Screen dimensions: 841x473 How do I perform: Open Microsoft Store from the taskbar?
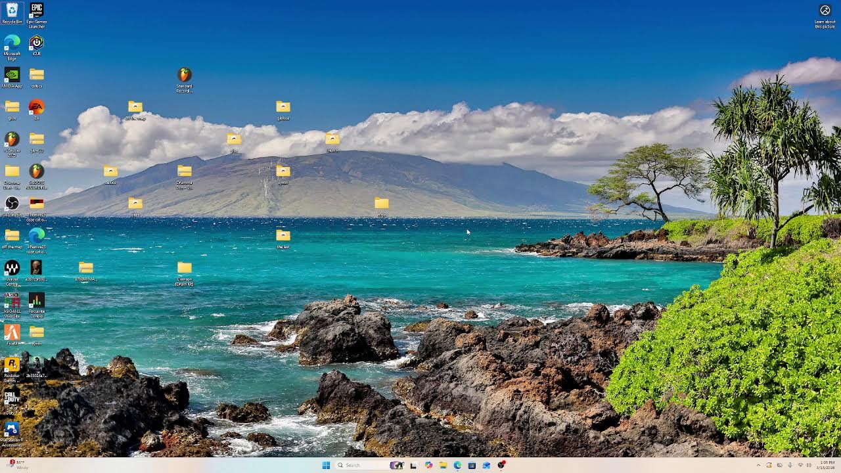472,465
